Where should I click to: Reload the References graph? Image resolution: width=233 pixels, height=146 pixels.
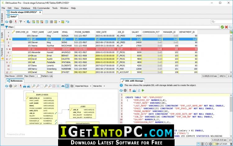coord(7,86)
